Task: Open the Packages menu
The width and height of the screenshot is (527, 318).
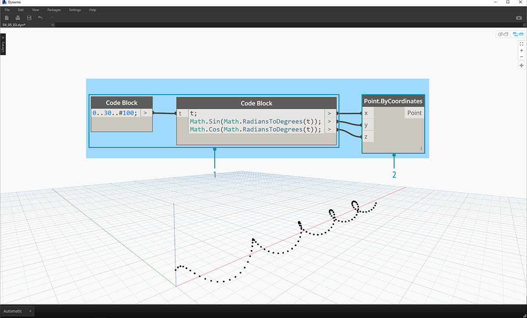Action: point(54,10)
